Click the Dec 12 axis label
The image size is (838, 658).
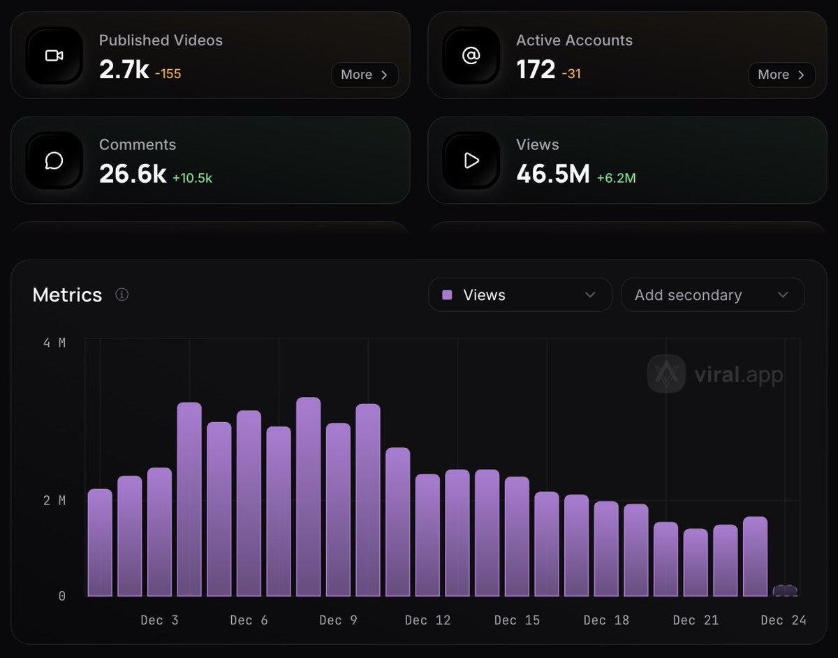tap(428, 620)
